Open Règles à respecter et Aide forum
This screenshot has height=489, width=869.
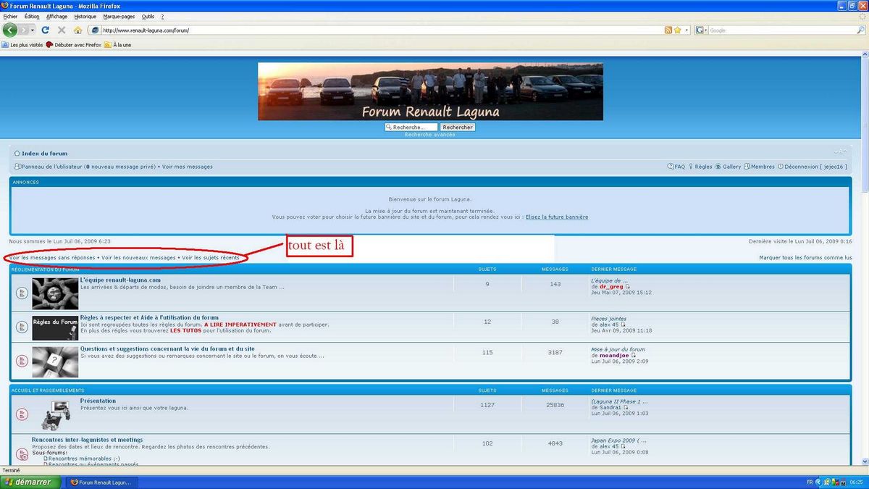click(x=149, y=317)
